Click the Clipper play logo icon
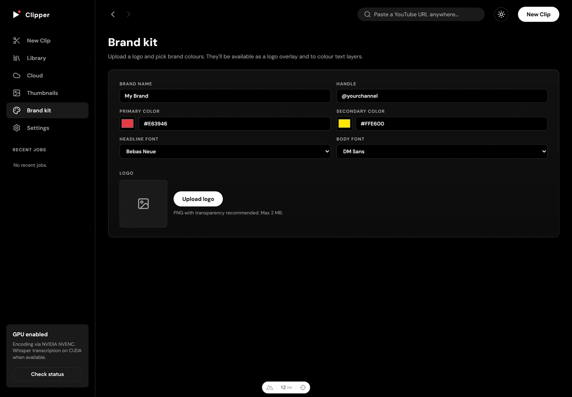This screenshot has height=397, width=572. (x=16, y=14)
